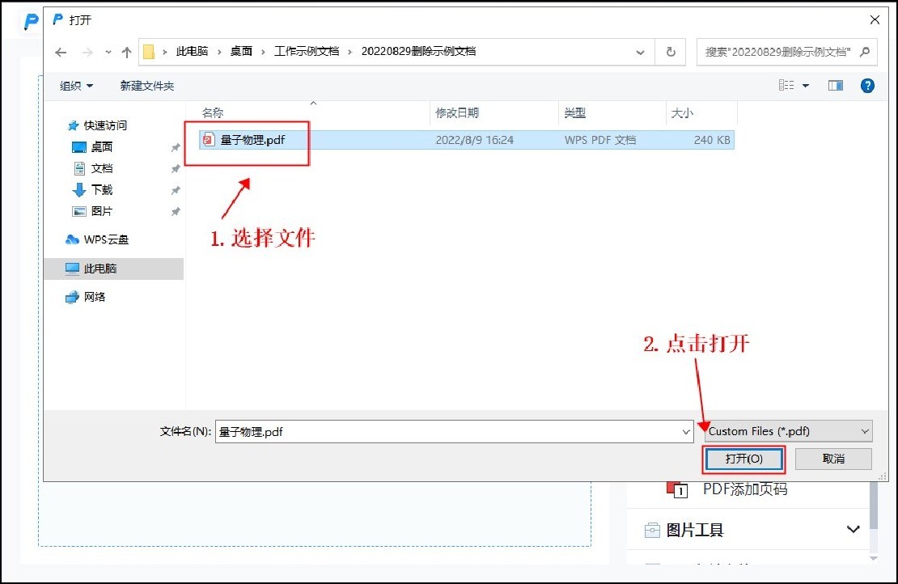Click the refresh icon beside address bar
This screenshot has height=584, width=898.
670,51
